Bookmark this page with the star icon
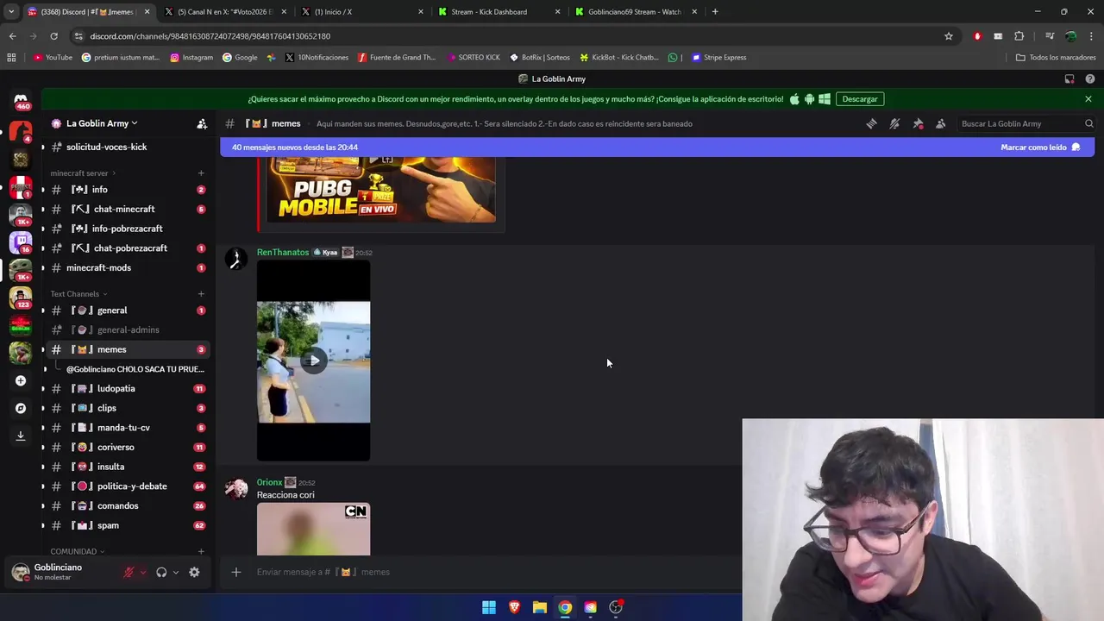Screen dimensions: 1104x621 (949, 36)
